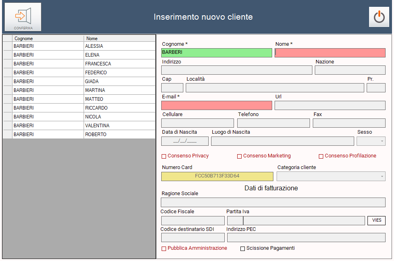
Task: Click BARBIERI cell in the ALESSIA row
Action: pos(48,46)
